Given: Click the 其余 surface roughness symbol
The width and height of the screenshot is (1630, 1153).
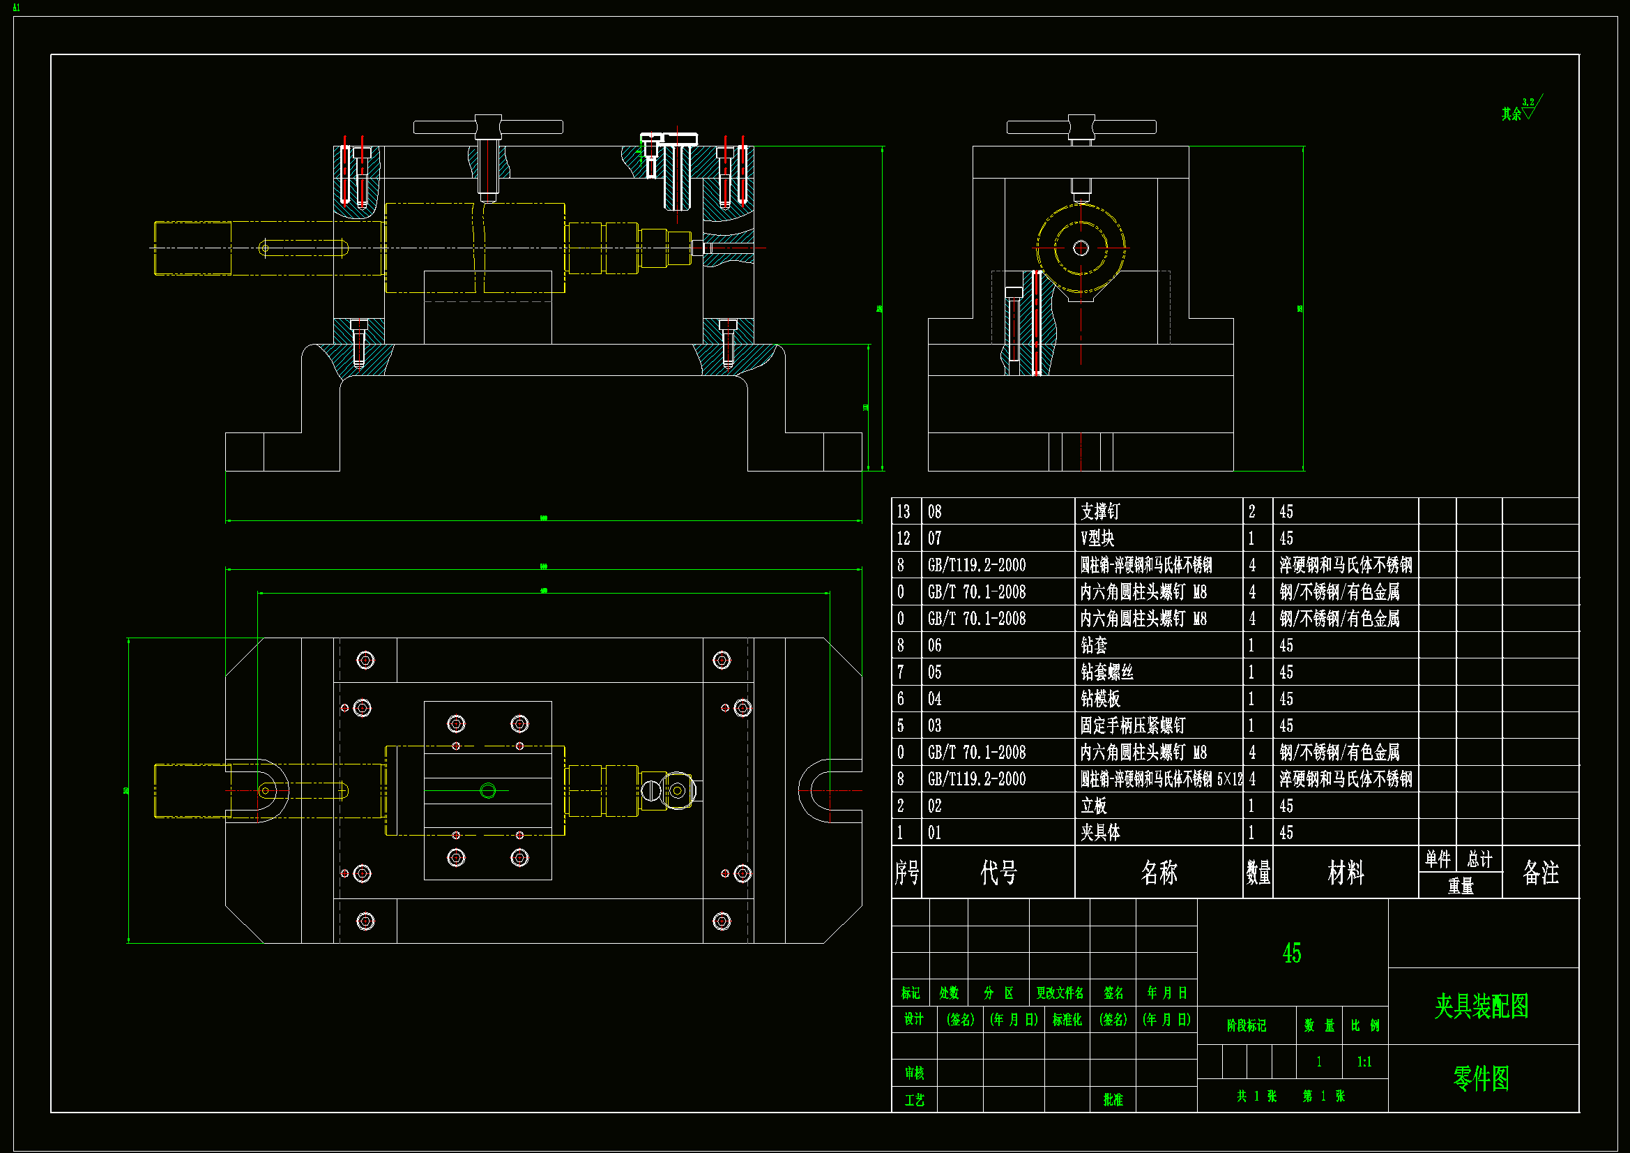Looking at the screenshot, I should click(x=1521, y=111).
